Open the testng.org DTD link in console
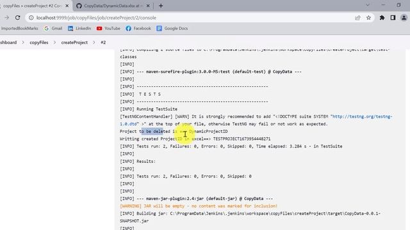Screen dimensions: 410x230 coord(361,116)
